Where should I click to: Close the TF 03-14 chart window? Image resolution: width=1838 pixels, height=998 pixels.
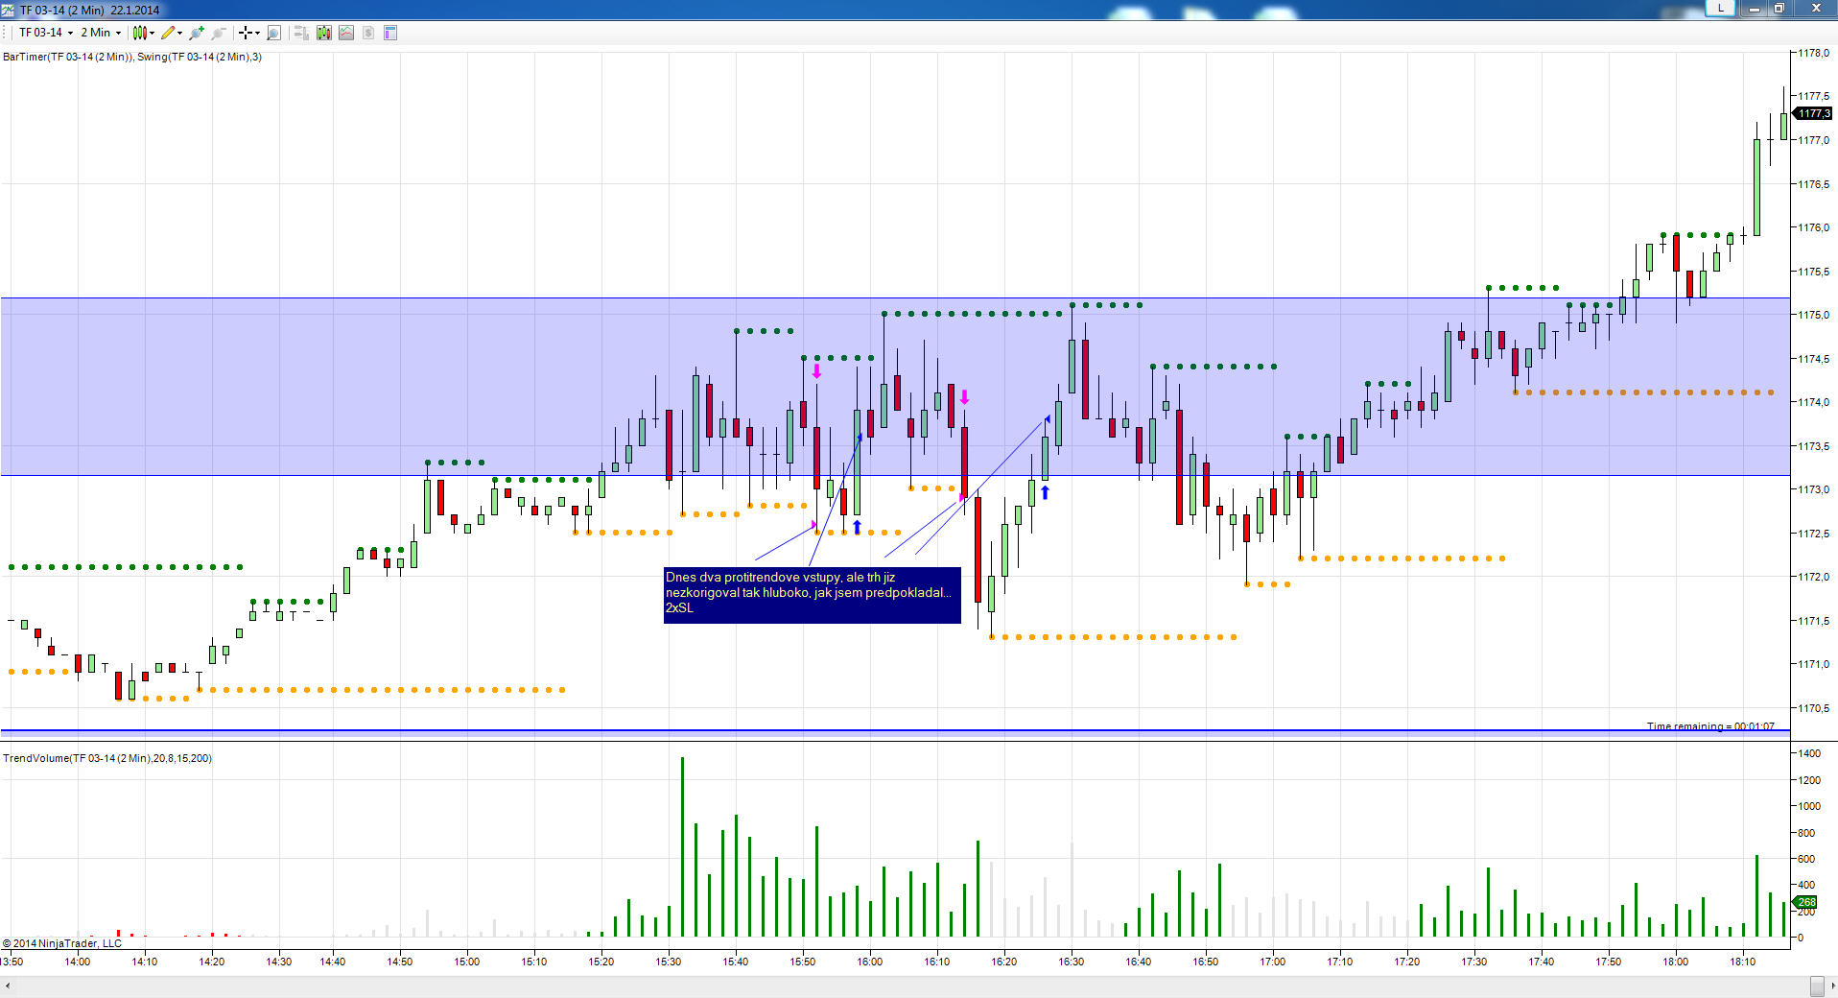[x=1816, y=9]
